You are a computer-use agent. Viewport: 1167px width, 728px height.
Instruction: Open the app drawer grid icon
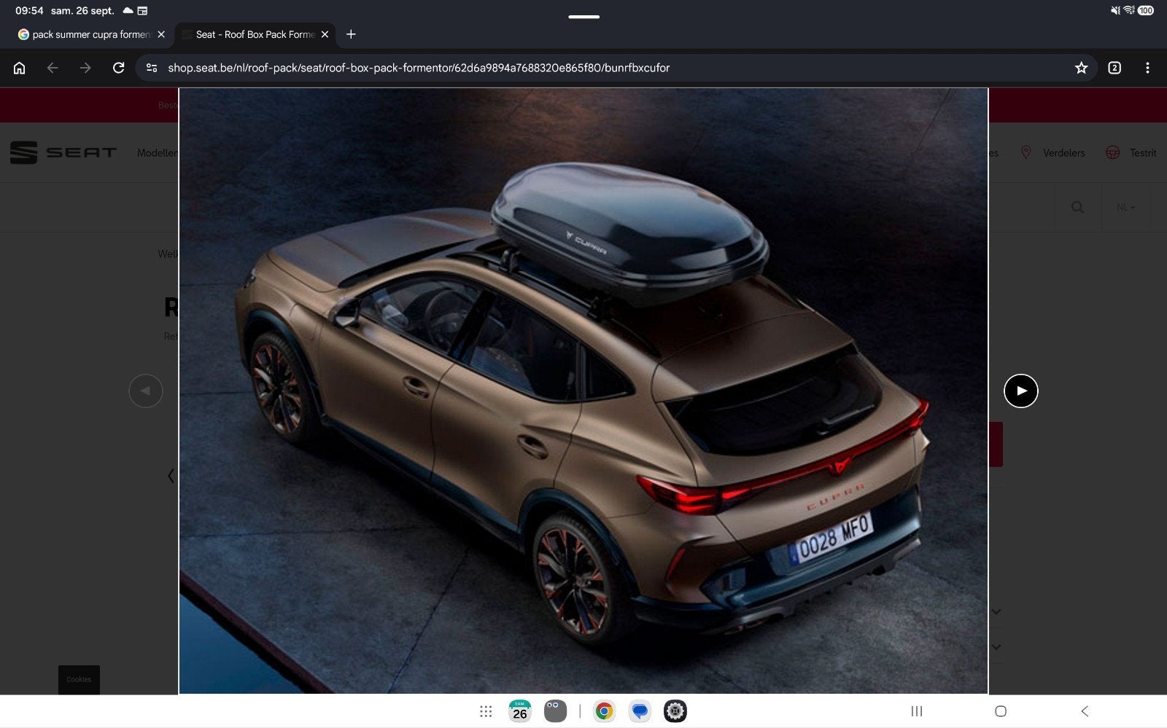click(x=486, y=711)
